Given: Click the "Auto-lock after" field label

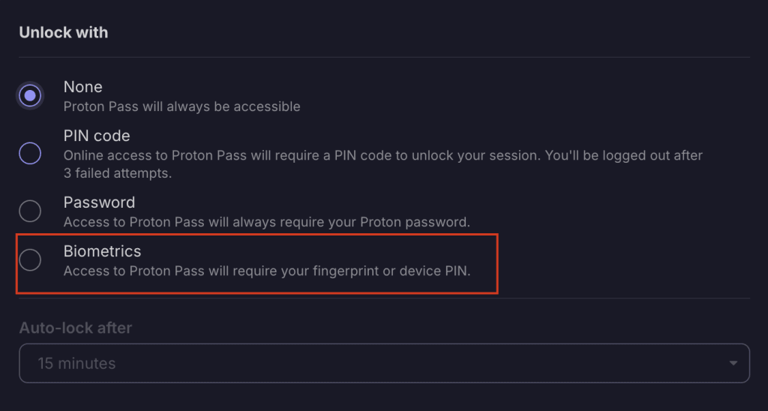Looking at the screenshot, I should coord(75,328).
